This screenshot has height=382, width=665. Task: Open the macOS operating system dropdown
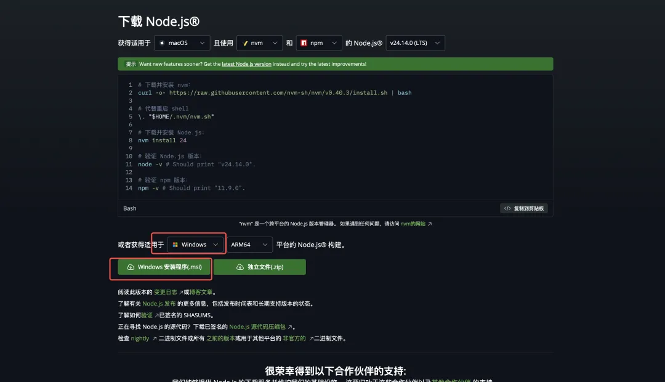point(182,43)
